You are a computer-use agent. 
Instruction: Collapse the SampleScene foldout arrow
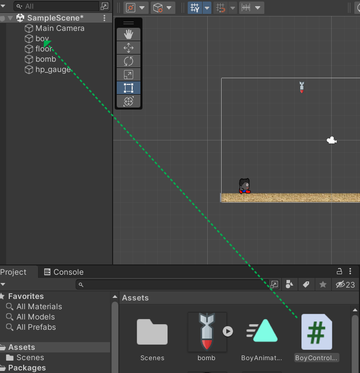click(x=10, y=18)
